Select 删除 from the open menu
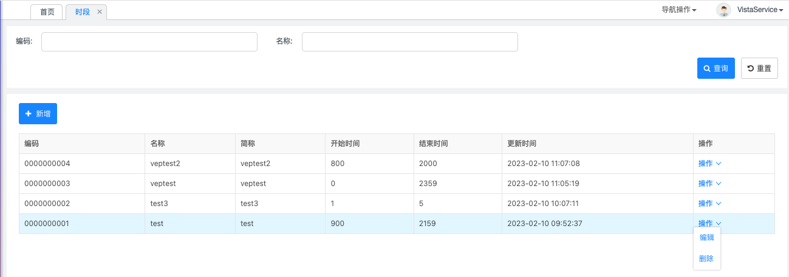Viewport: 789px width, 277px height. click(x=706, y=259)
